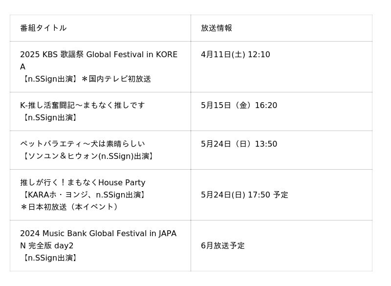The width and height of the screenshot is (391, 286).
Task: Select the 2025 KBS 歌謡祭 Global Festival title
Action: 98,55
